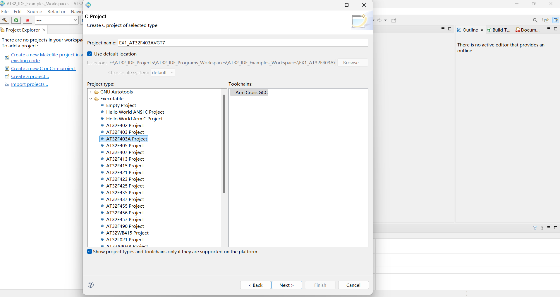Click the Project name input field
The image size is (560, 297).
[x=243, y=43]
